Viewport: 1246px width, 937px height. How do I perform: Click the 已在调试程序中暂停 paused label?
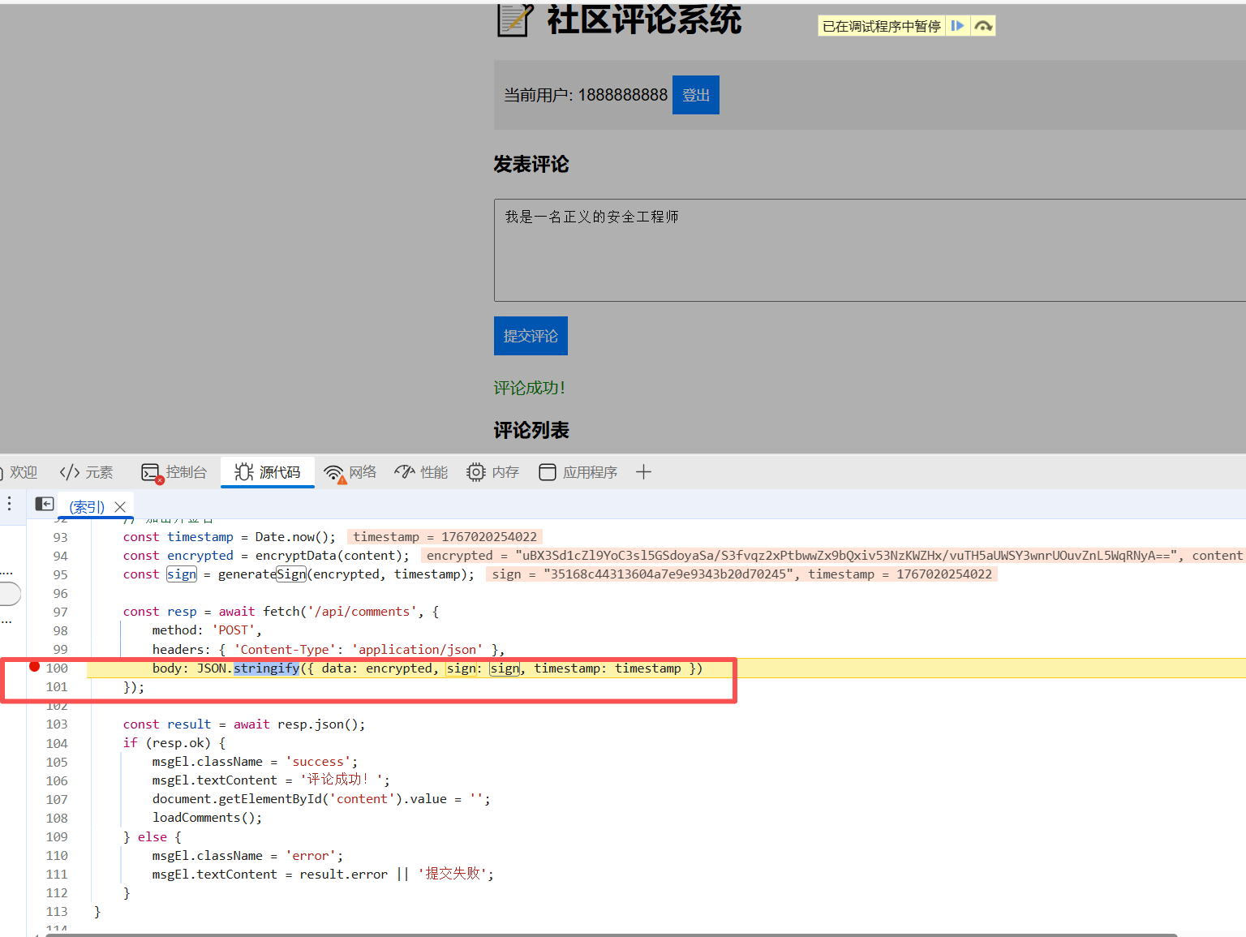pyautogui.click(x=882, y=27)
